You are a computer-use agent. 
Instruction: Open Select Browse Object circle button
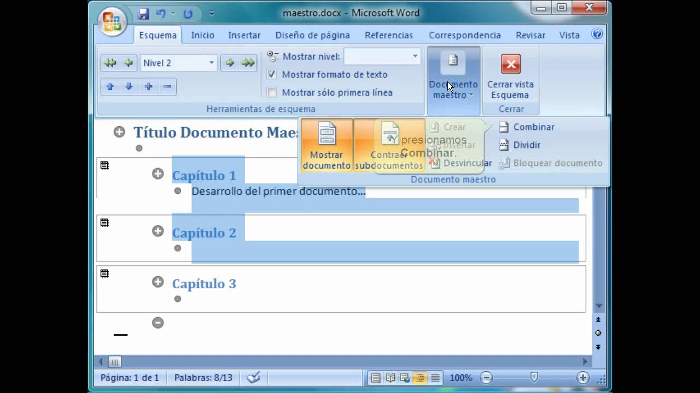tap(598, 333)
